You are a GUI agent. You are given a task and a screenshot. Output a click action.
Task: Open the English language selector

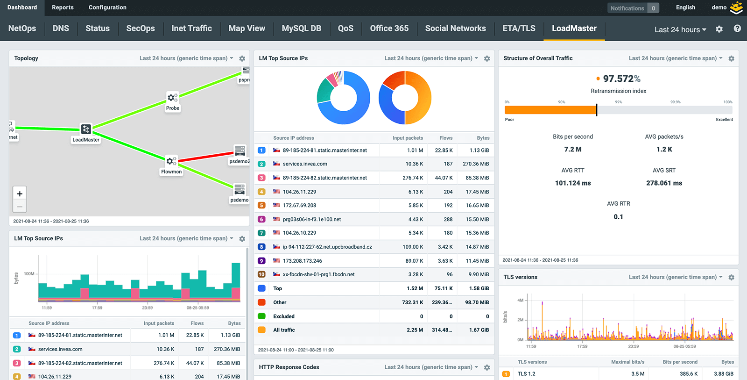tap(685, 7)
